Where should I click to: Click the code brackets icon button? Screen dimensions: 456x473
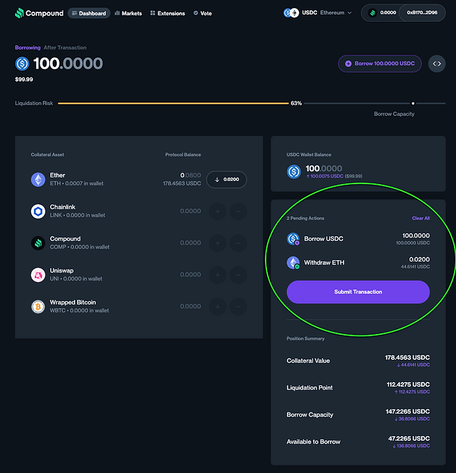coord(436,64)
